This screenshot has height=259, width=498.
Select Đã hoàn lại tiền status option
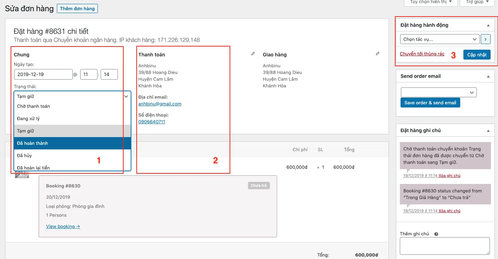[72, 167]
